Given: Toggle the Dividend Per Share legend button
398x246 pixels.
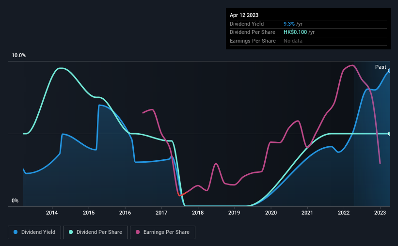Looking at the screenshot, I should coord(96,232).
